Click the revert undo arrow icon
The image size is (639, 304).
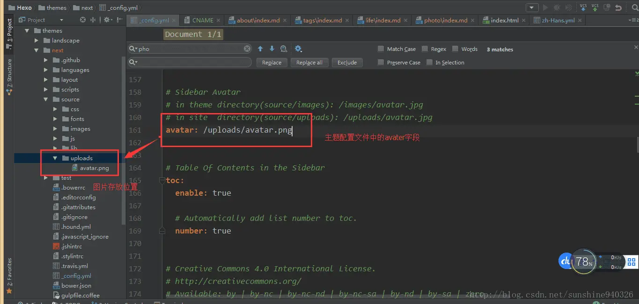(618, 7)
